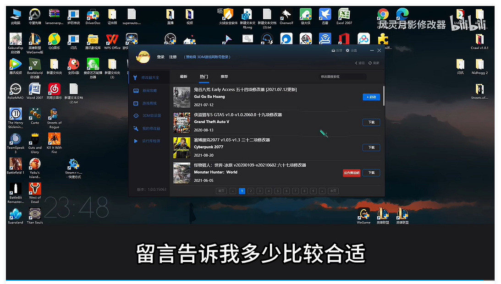
Task: Click the Grand Theft Auto V thumbnail
Action: click(182, 122)
